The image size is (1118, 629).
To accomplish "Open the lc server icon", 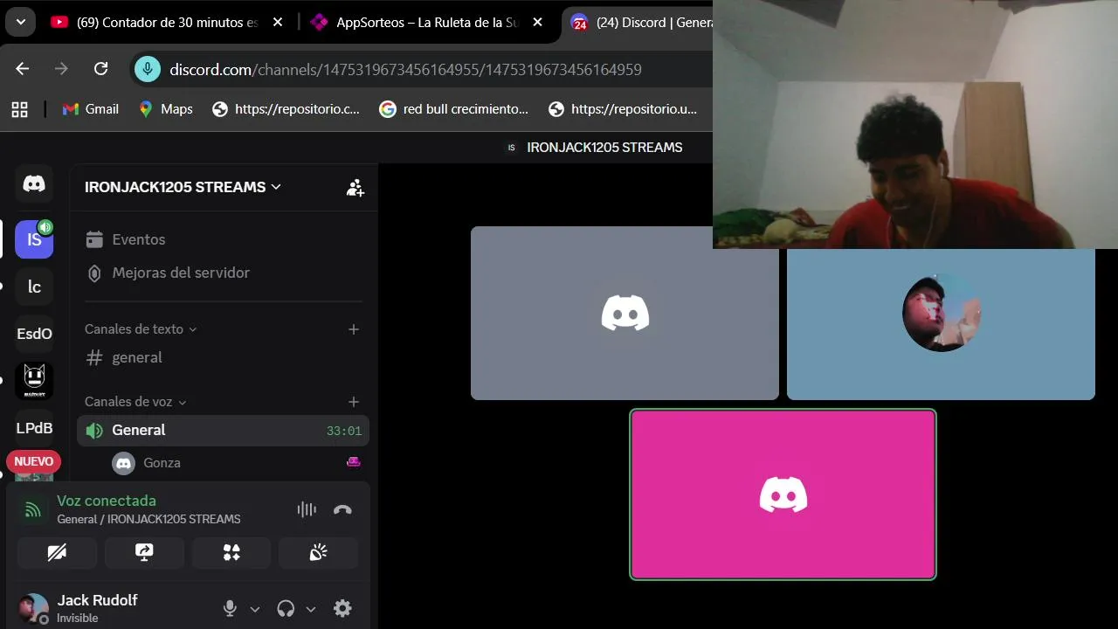I will [34, 287].
